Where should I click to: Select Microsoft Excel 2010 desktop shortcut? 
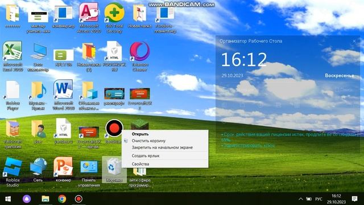(x=13, y=56)
